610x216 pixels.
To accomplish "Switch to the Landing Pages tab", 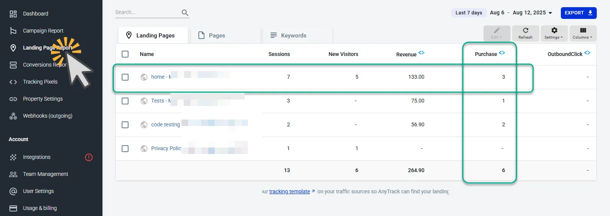I will [153, 35].
